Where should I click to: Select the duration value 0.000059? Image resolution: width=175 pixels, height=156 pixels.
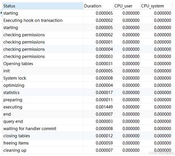pyautogui.click(x=104, y=143)
